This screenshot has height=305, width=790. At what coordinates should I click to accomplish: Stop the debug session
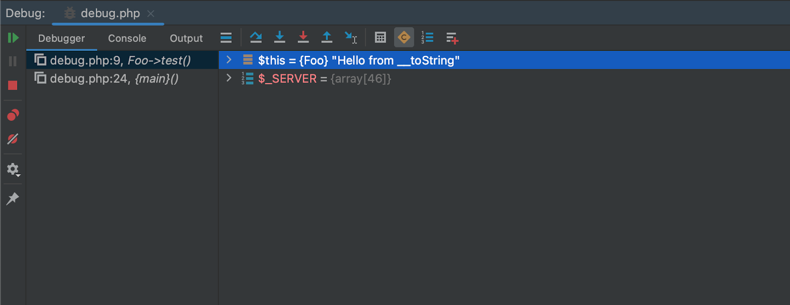point(13,85)
